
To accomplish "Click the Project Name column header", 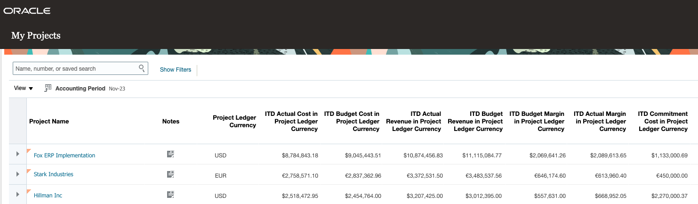I will pyautogui.click(x=49, y=121).
